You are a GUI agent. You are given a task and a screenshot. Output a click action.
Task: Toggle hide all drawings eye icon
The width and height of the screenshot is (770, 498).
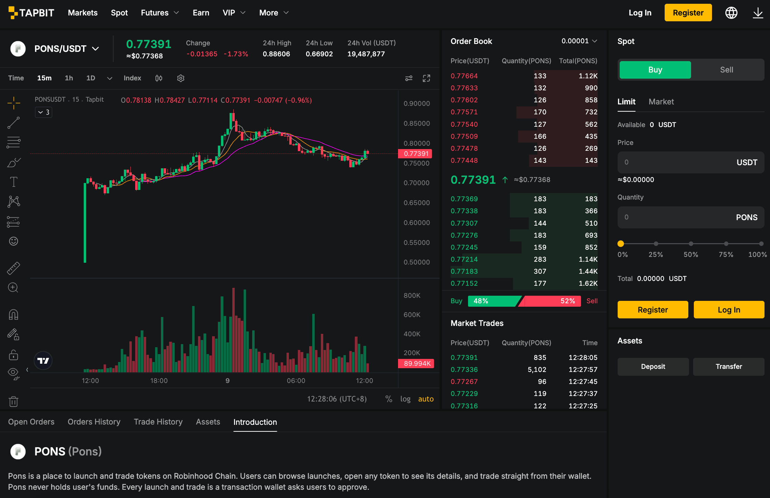13,373
